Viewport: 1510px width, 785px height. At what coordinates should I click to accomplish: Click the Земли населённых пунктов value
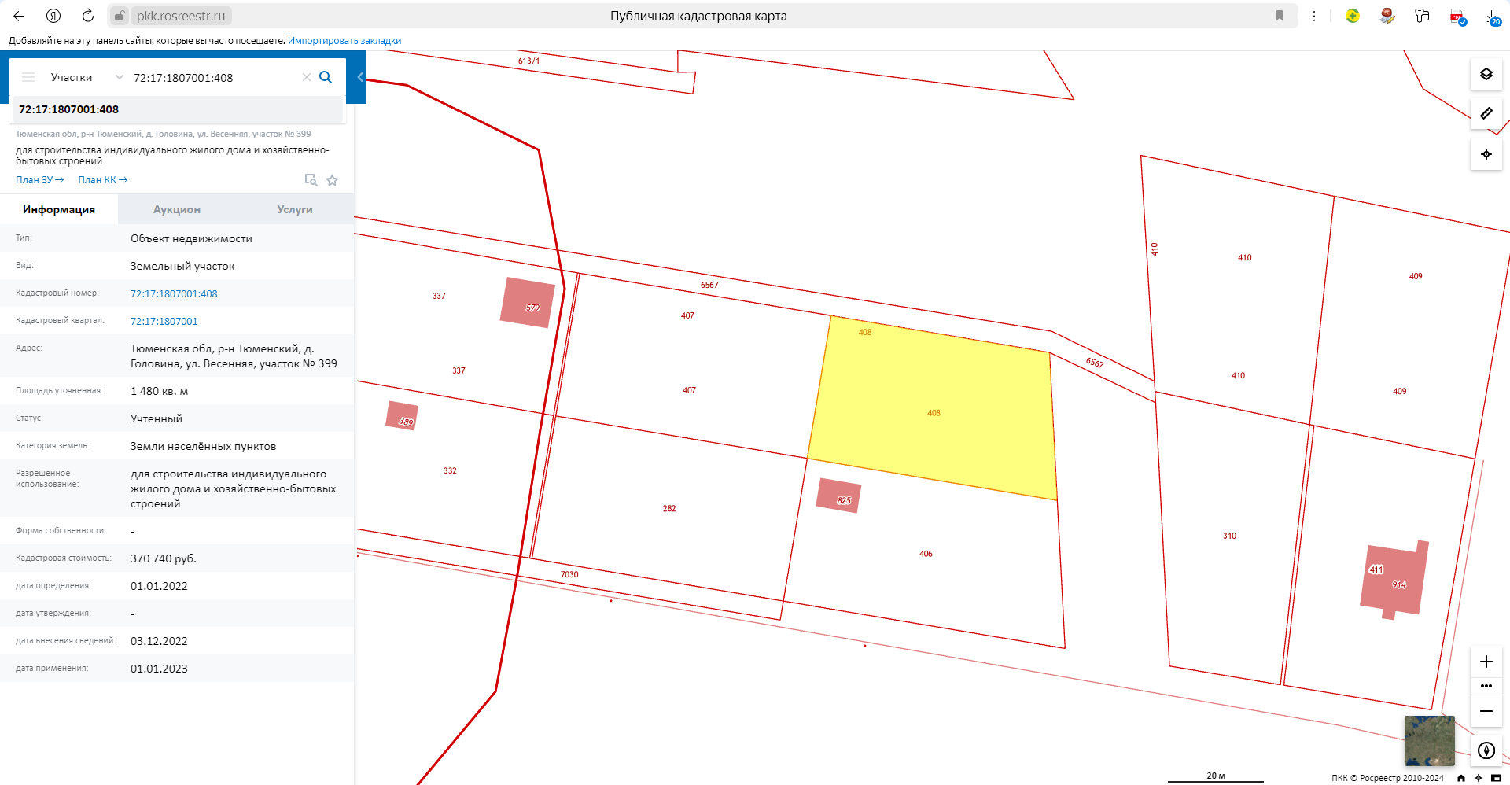(x=203, y=446)
